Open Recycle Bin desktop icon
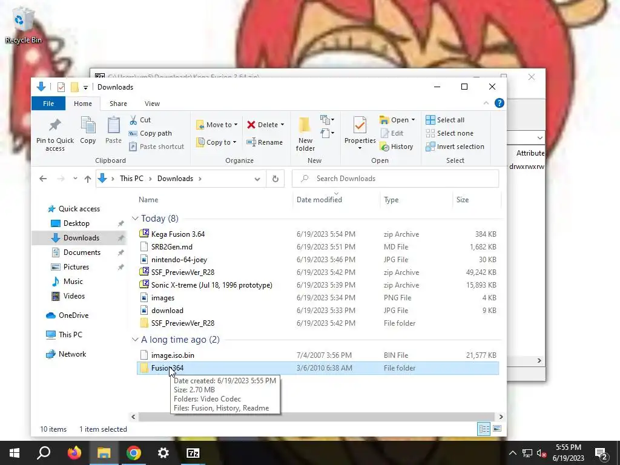Image resolution: width=620 pixels, height=465 pixels. point(24,25)
